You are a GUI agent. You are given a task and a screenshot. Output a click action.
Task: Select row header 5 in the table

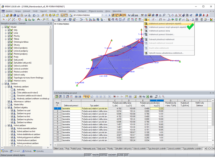(x=57, y=119)
